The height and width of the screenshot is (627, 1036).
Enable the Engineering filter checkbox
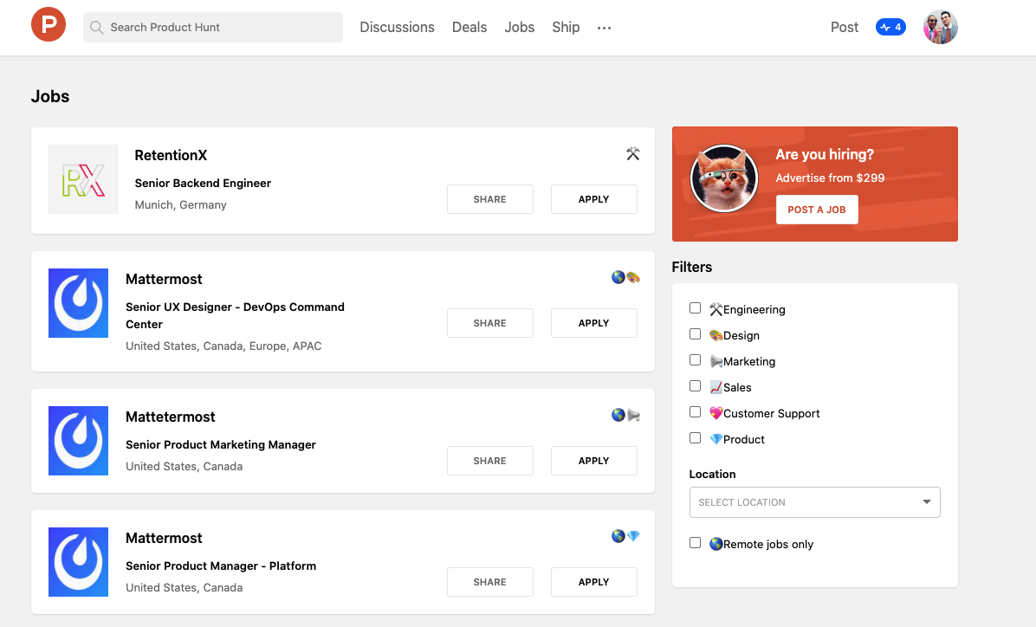[x=695, y=308]
